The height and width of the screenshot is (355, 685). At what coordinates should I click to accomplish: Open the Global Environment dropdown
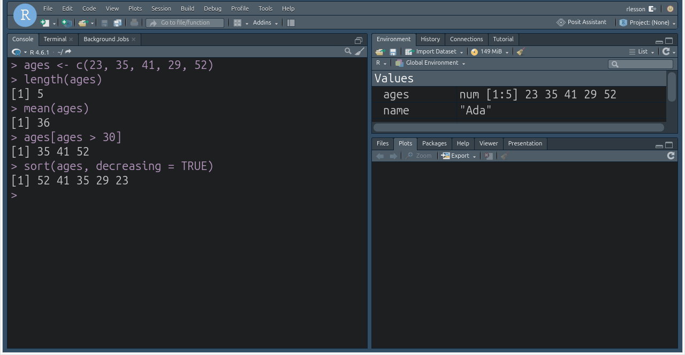430,63
